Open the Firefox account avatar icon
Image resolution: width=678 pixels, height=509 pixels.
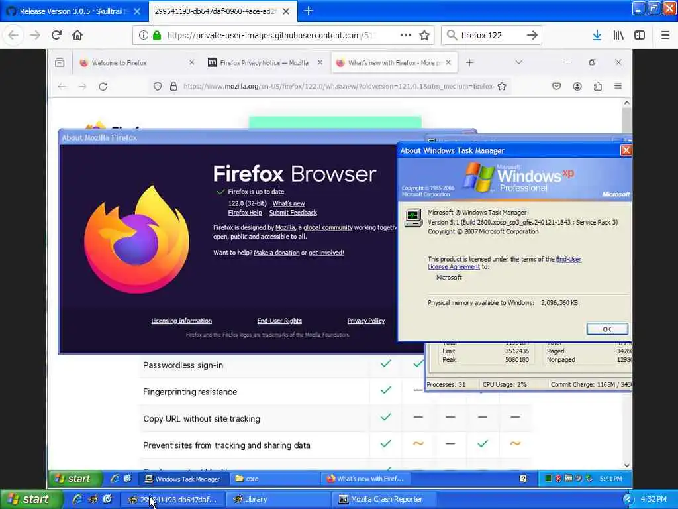577,86
